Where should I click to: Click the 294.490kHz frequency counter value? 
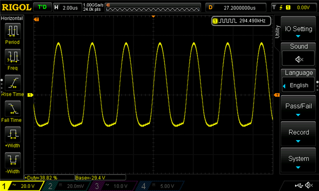pyautogui.click(x=253, y=21)
